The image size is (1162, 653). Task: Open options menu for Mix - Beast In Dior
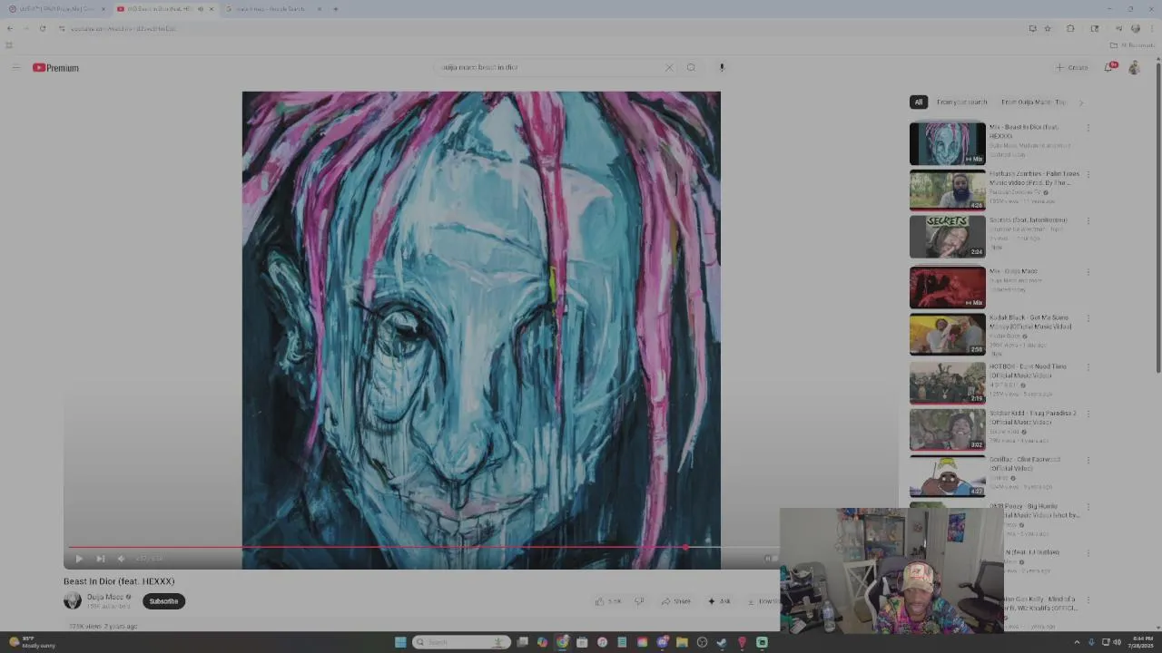[x=1088, y=128]
